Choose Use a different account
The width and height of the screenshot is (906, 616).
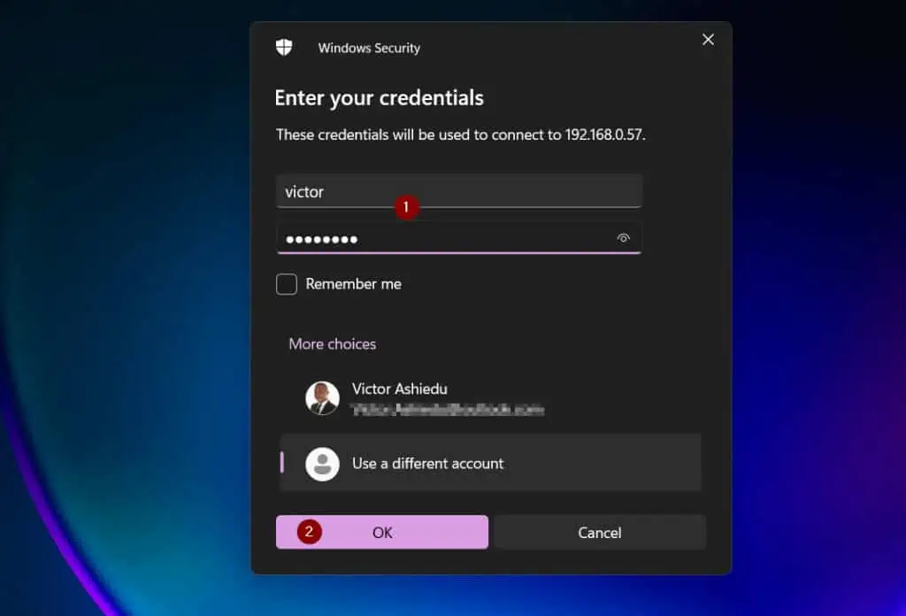490,463
